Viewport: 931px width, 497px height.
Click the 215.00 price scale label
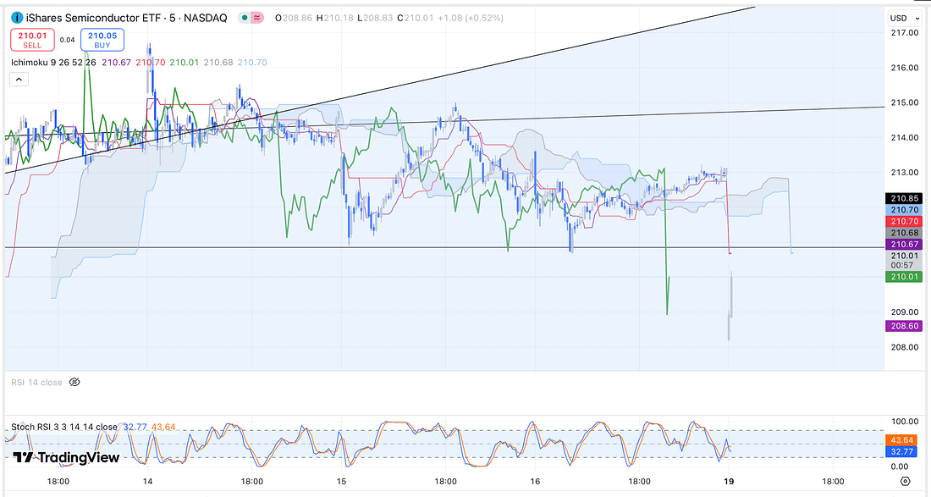coord(904,102)
